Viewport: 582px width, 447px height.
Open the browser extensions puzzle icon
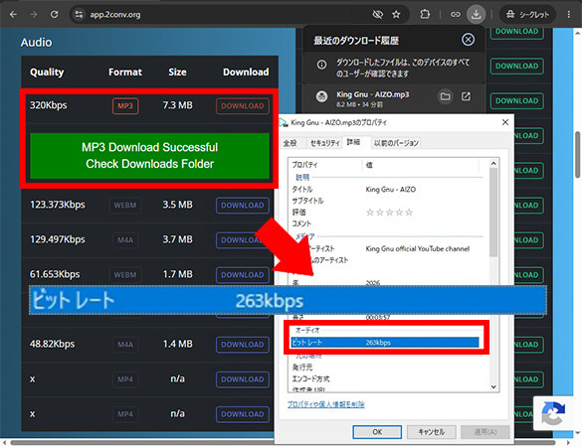click(x=425, y=15)
